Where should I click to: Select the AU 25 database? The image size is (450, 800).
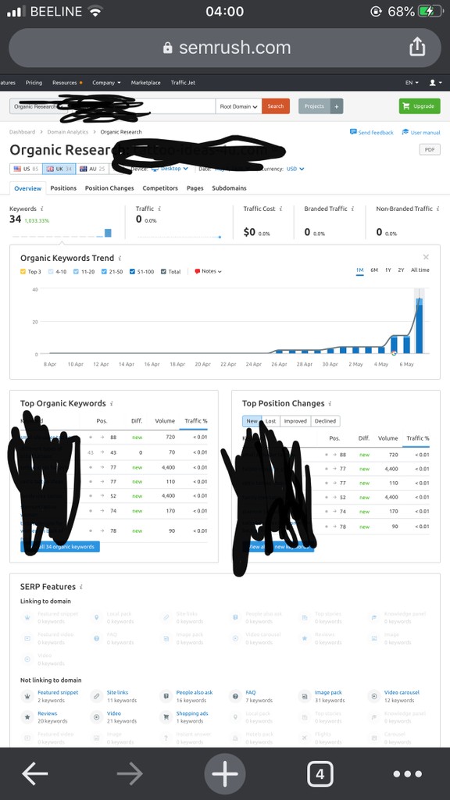pyautogui.click(x=92, y=169)
